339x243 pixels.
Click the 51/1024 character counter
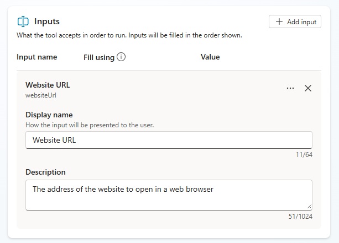[x=301, y=216]
